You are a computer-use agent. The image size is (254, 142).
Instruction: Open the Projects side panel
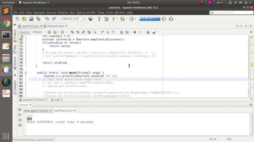click(15, 35)
